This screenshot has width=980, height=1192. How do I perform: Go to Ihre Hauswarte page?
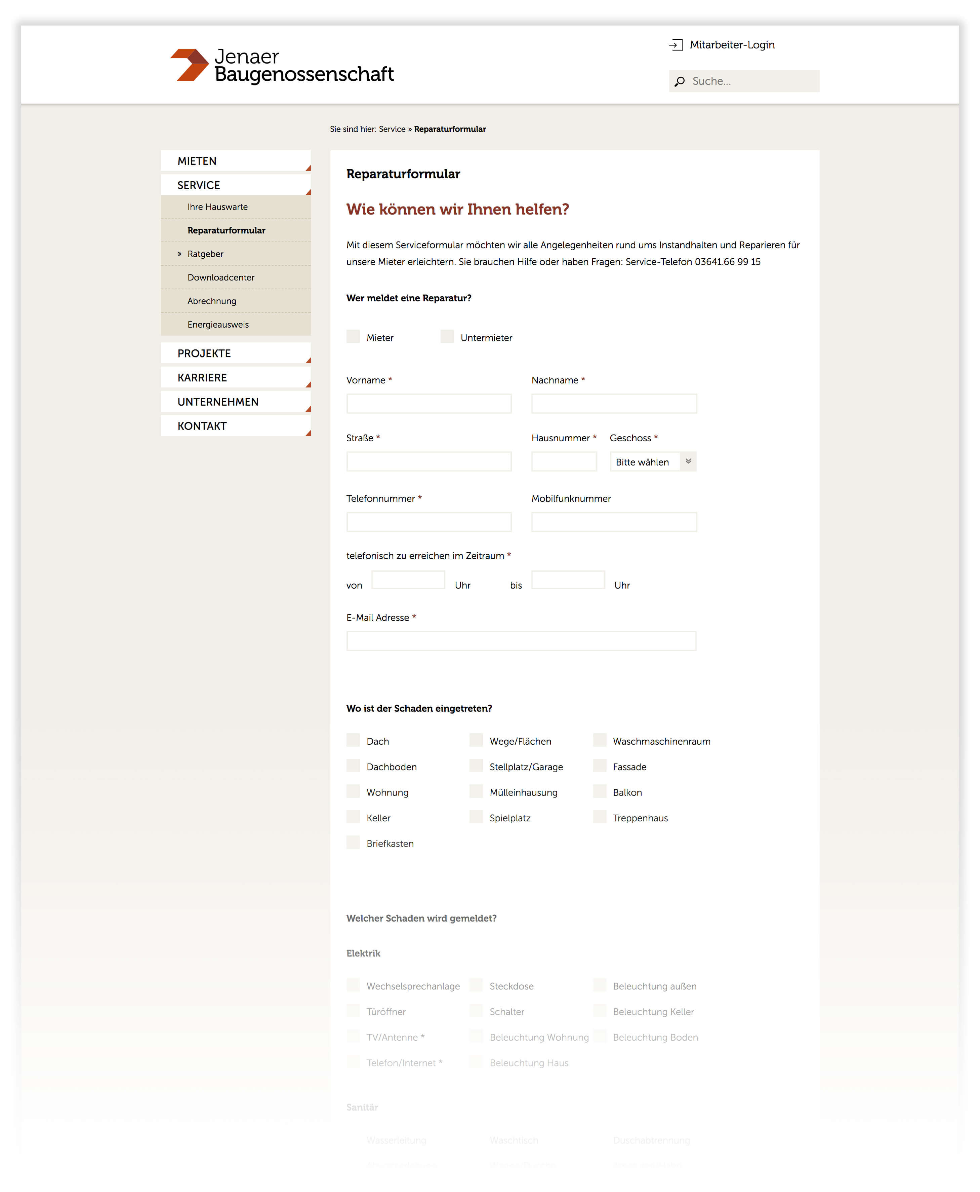[235, 207]
